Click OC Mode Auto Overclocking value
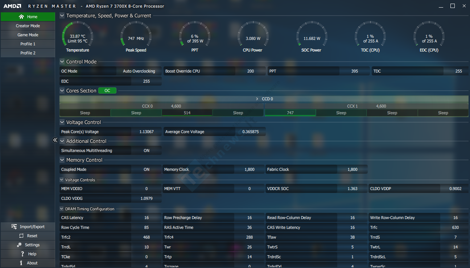This screenshot has width=470, height=268. (x=139, y=71)
